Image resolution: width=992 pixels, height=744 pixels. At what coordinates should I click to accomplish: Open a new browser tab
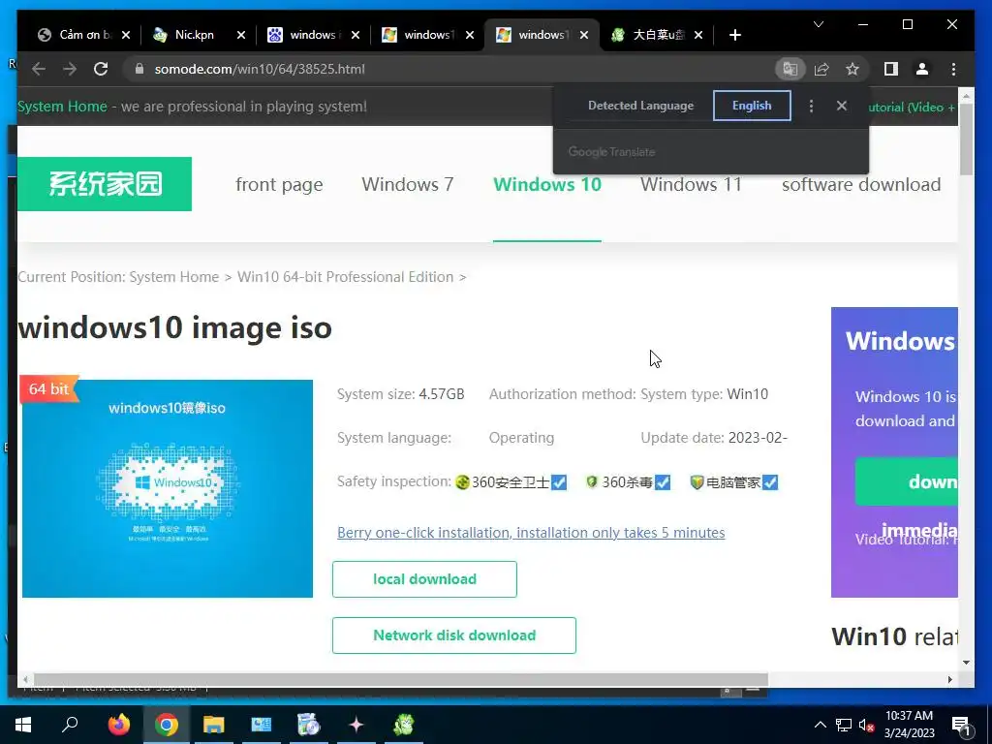pyautogui.click(x=734, y=35)
